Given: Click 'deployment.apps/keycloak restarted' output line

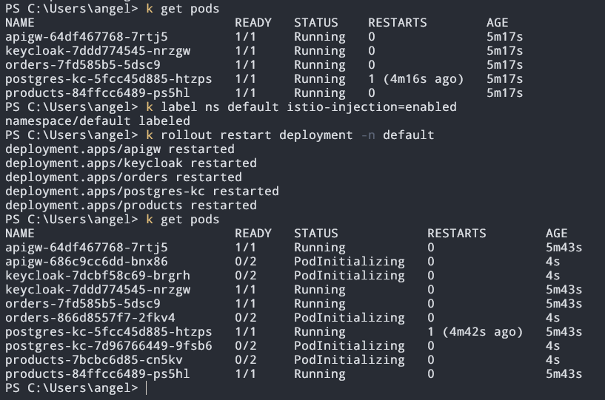Looking at the screenshot, I should click(x=131, y=163).
